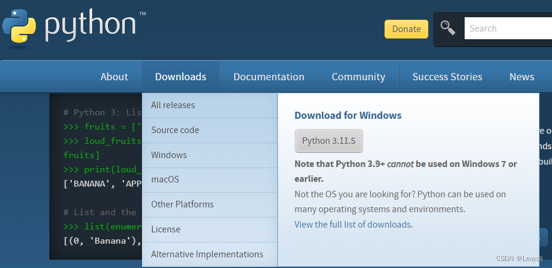Screen dimensions: 552x268
Task: Click the Download for Windows heading
Action: 348,115
